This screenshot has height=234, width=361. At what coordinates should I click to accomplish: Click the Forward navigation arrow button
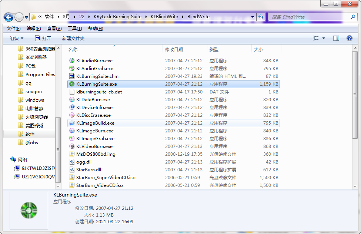pos(19,17)
